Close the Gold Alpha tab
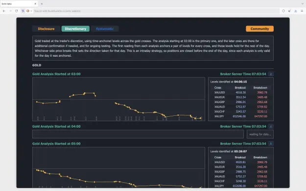This screenshot has width=306, height=191. point(35,4)
